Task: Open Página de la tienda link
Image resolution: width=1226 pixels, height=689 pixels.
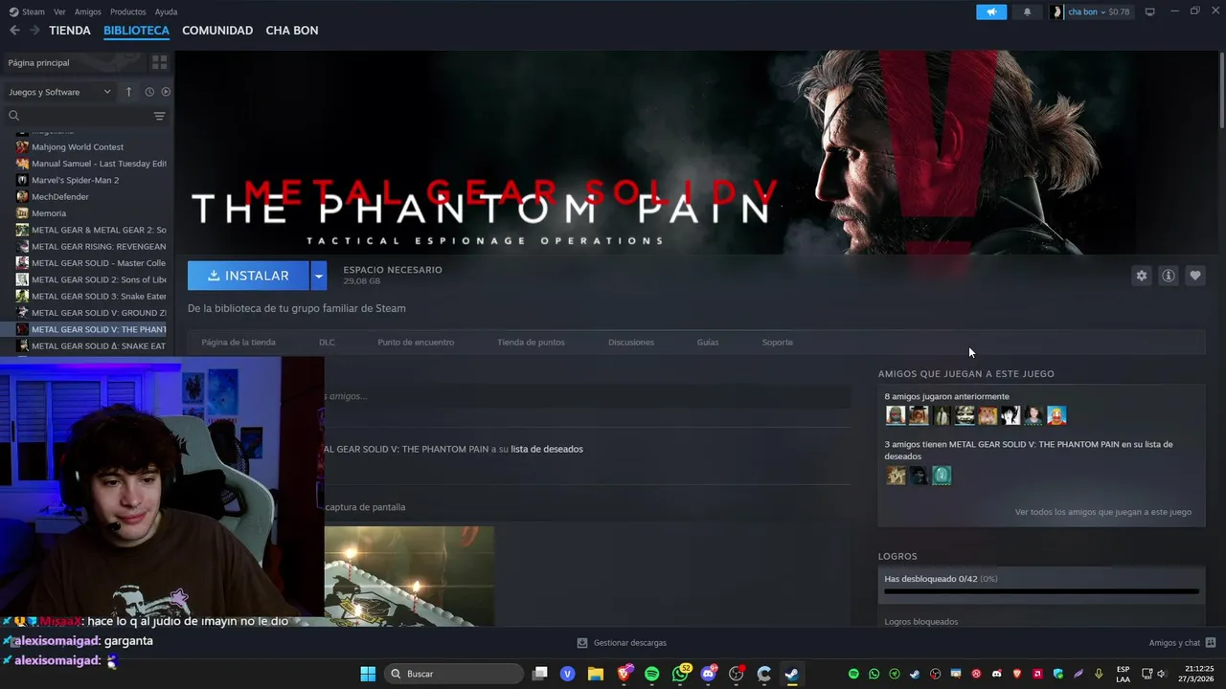Action: click(238, 342)
